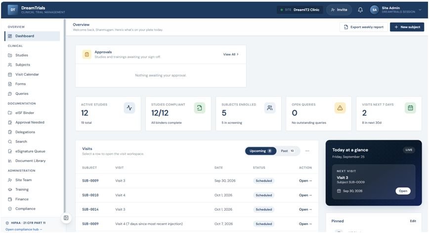This screenshot has height=233, width=429.
Task: Click the Finance icon in the sidebar
Action: [10, 199]
